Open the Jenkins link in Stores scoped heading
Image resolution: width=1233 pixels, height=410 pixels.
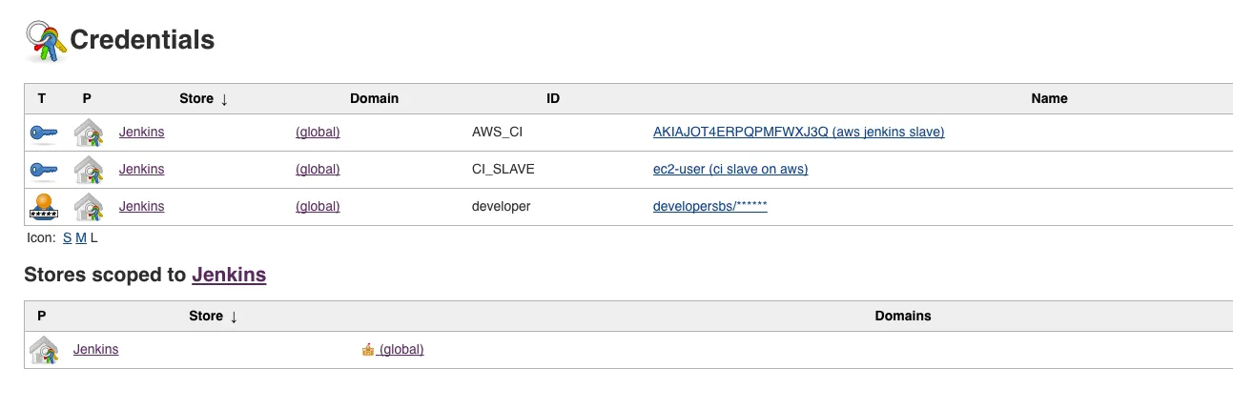229,276
